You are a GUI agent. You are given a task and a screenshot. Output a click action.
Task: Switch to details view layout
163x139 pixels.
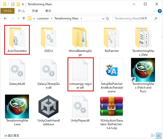(153, 136)
